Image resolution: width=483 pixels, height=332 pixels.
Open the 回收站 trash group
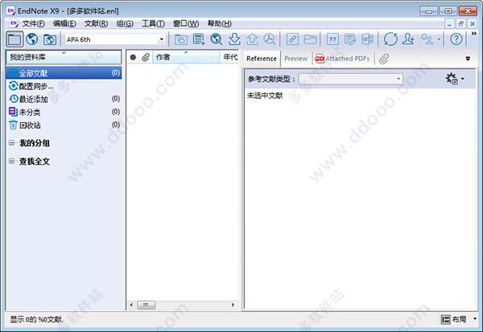(64, 125)
